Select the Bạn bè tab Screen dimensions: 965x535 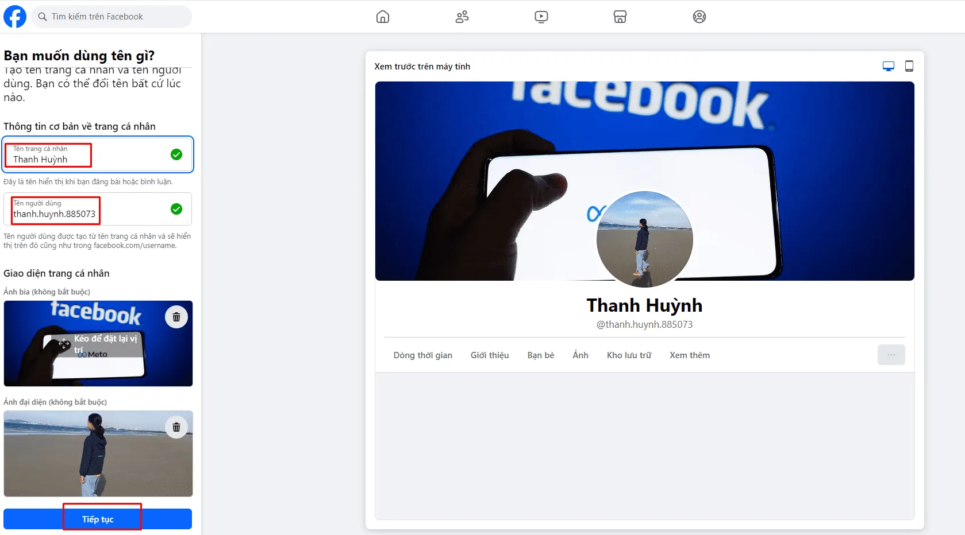coord(540,355)
